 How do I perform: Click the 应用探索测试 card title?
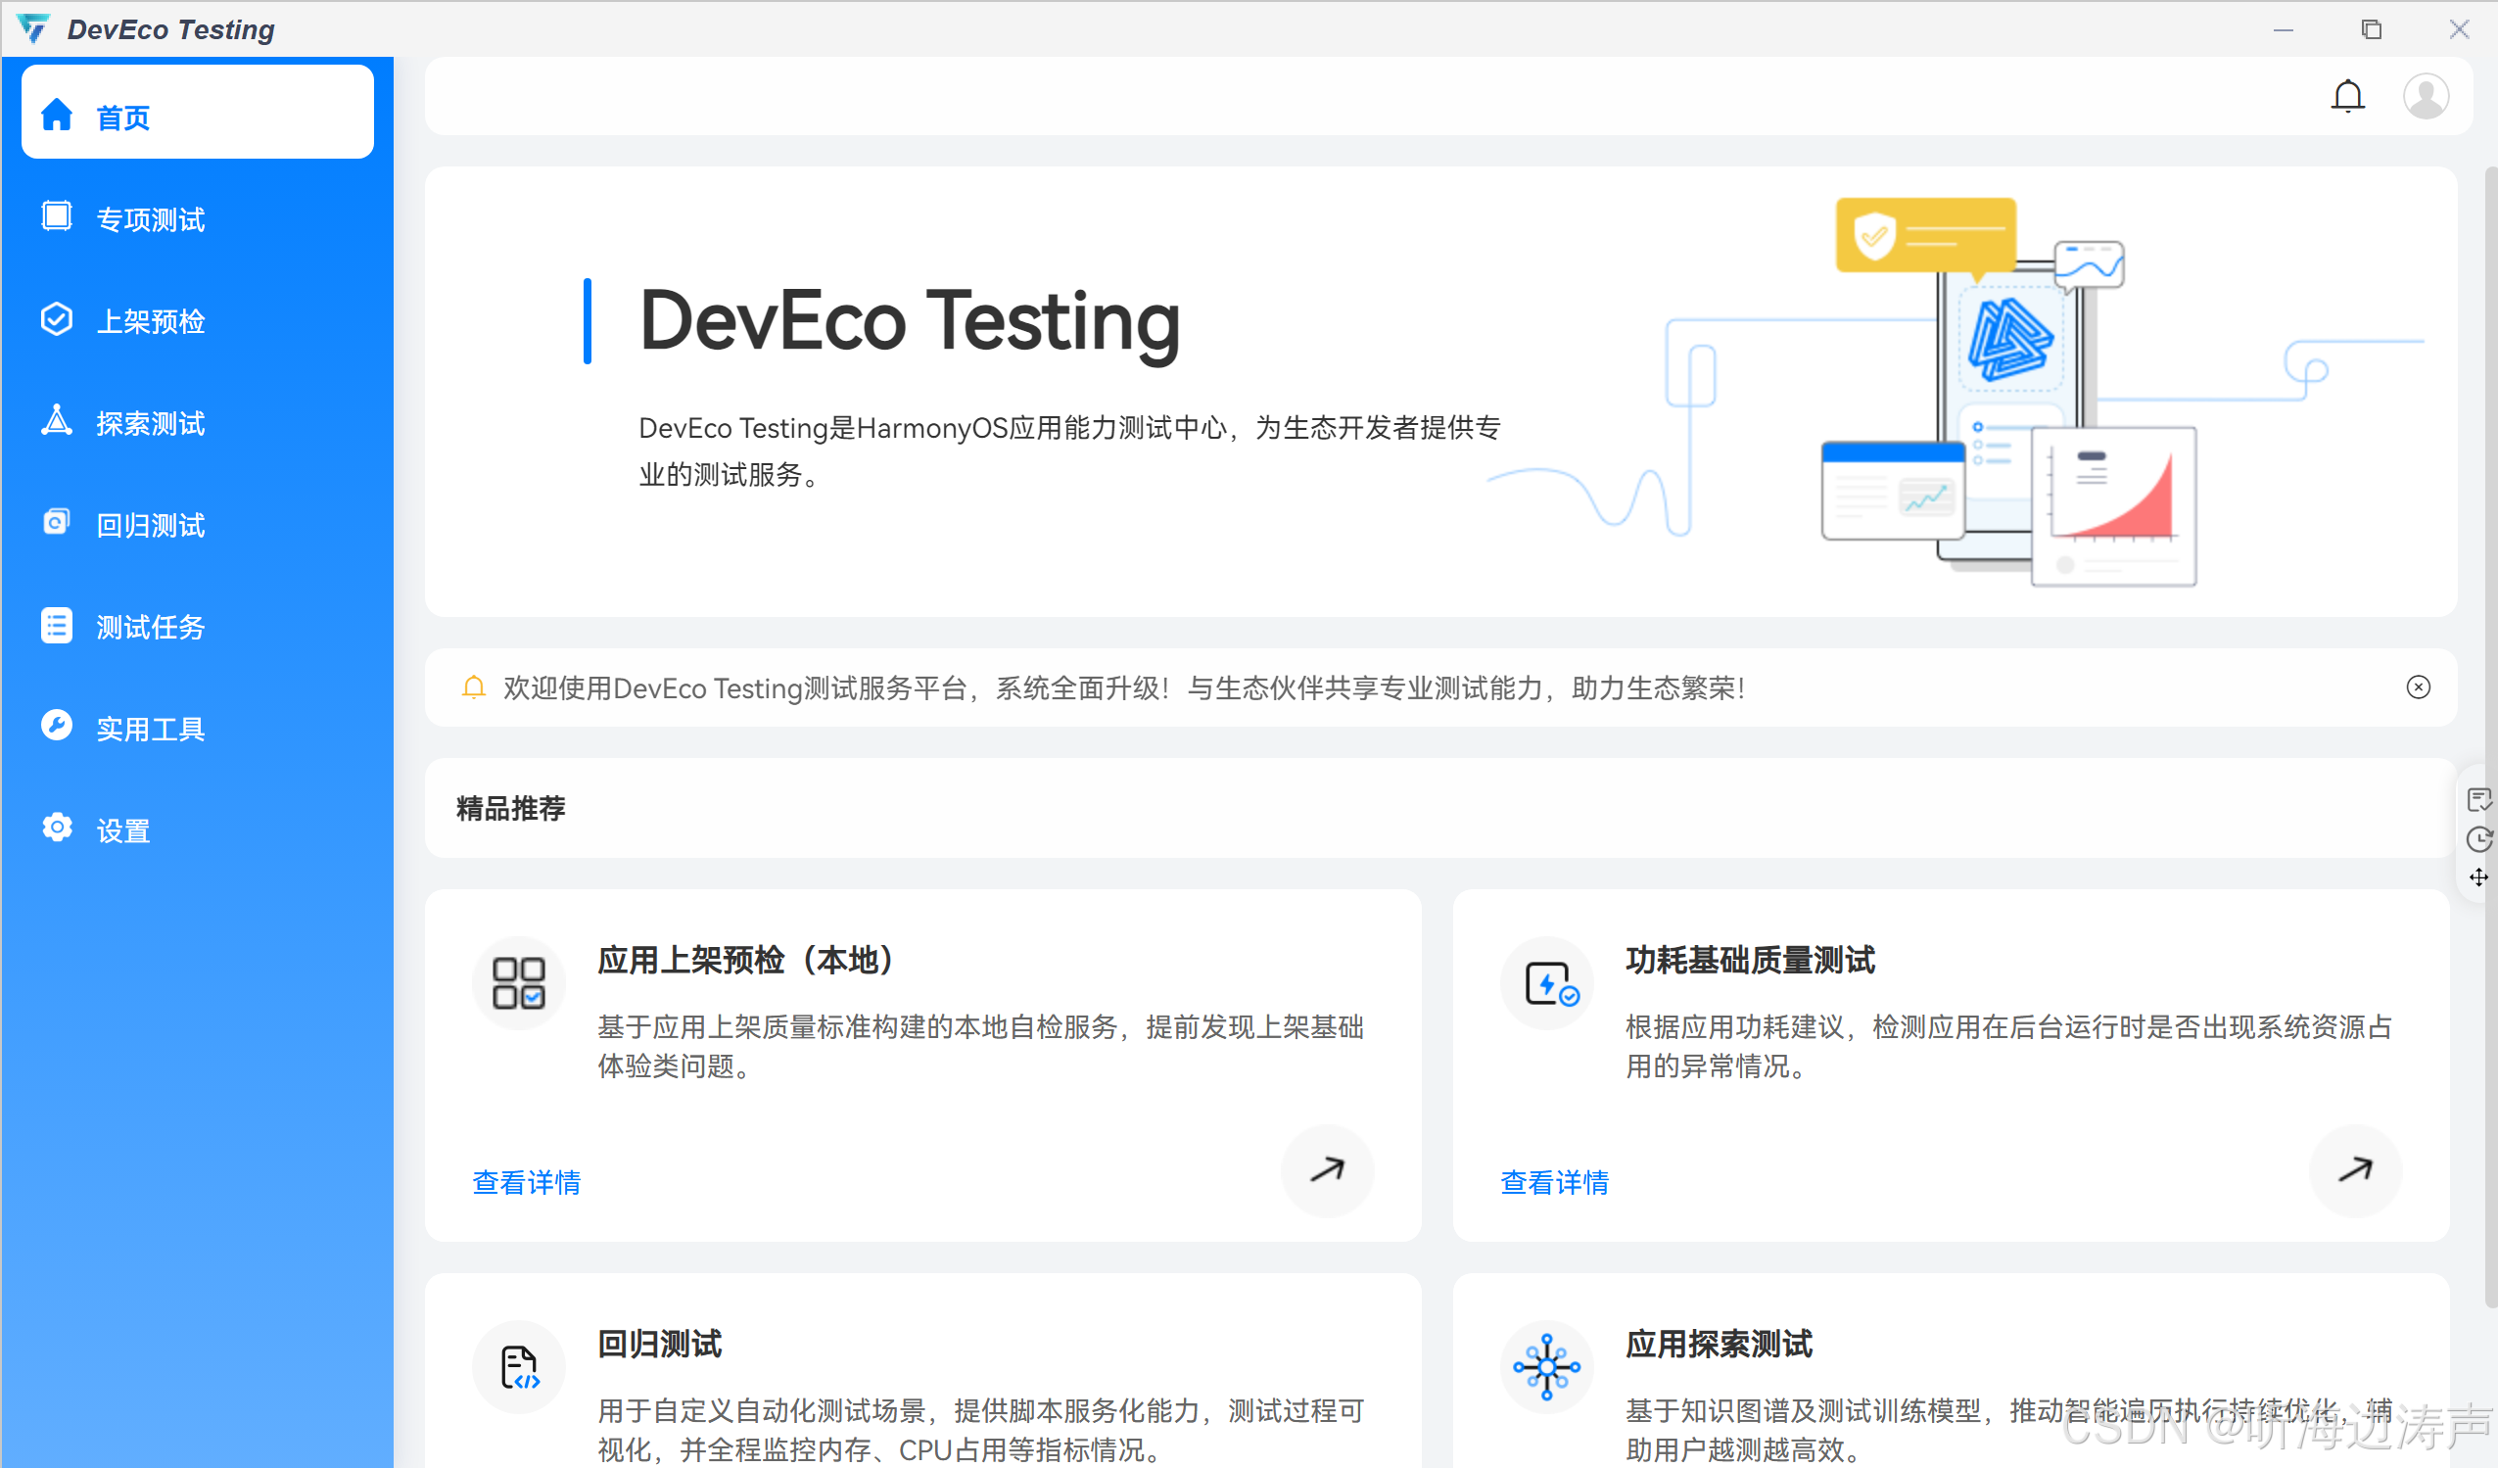coord(1719,1344)
